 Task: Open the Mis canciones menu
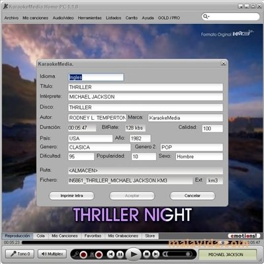point(35,18)
